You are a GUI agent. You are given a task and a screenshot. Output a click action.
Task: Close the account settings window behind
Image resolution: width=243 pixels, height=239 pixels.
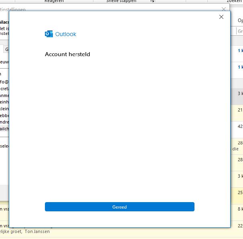[x=224, y=9]
